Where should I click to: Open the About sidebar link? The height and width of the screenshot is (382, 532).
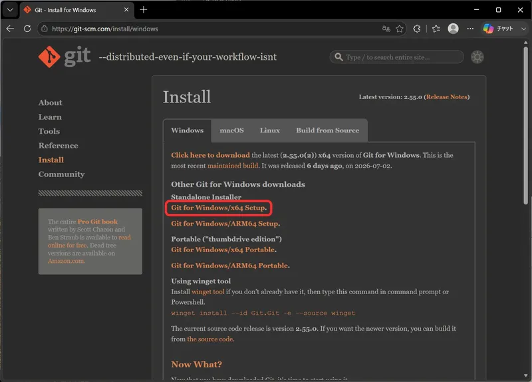click(51, 102)
